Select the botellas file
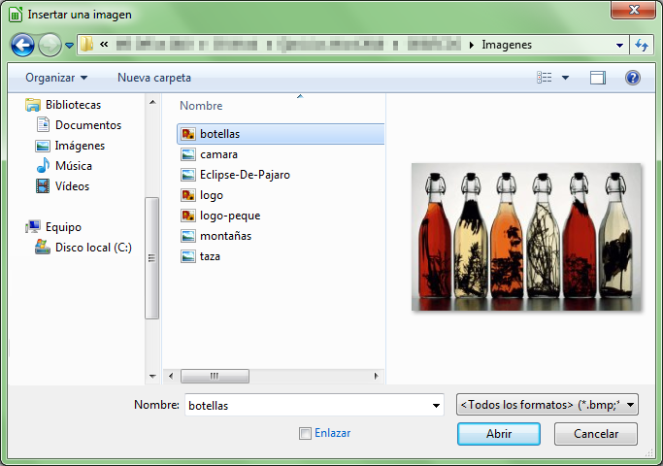The height and width of the screenshot is (466, 663). tap(281, 134)
